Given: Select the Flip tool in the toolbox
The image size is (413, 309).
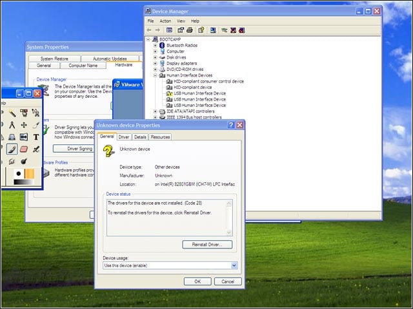Looking at the screenshot, I should 24,137.
